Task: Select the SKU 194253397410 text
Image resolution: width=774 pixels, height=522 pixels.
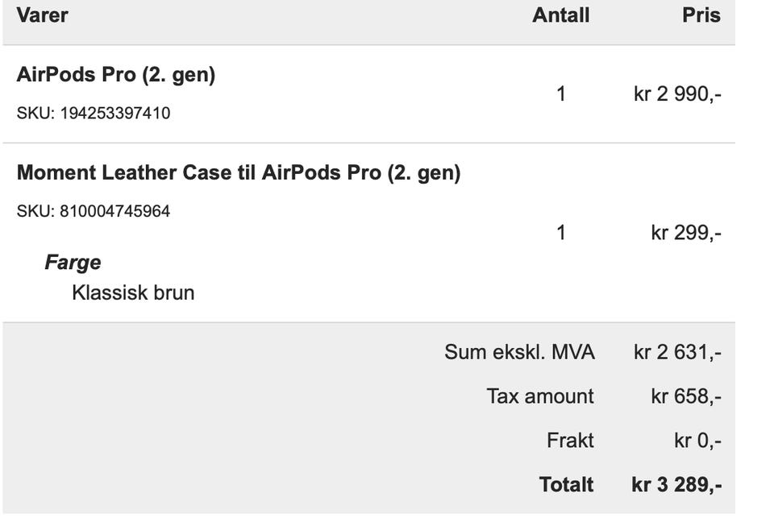Action: coord(94,113)
